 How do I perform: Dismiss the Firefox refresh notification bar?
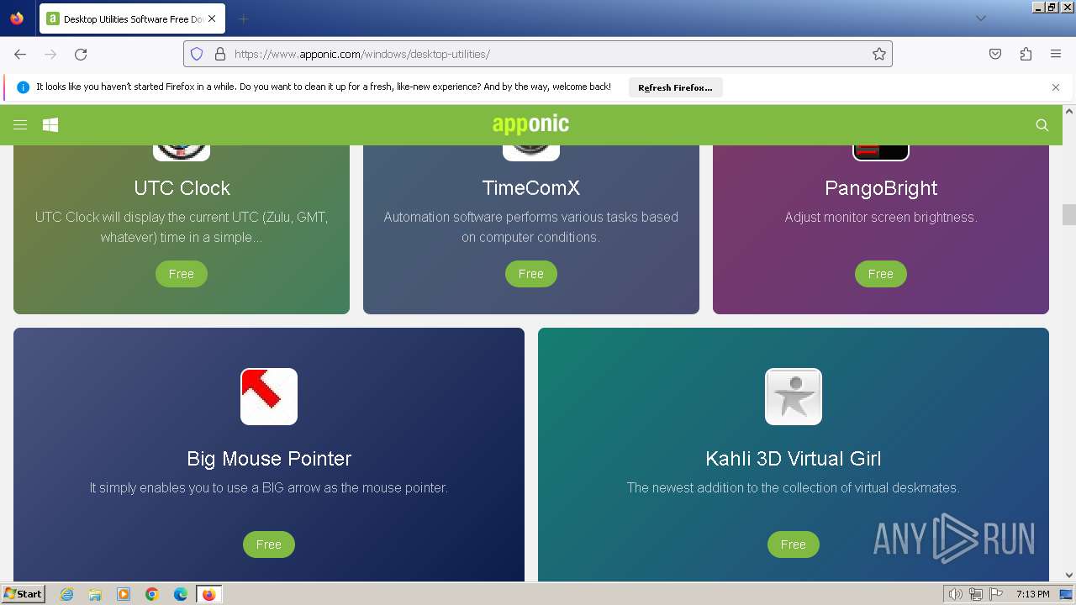1056,87
